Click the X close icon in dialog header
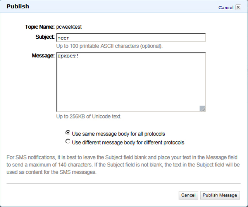 [238, 7]
